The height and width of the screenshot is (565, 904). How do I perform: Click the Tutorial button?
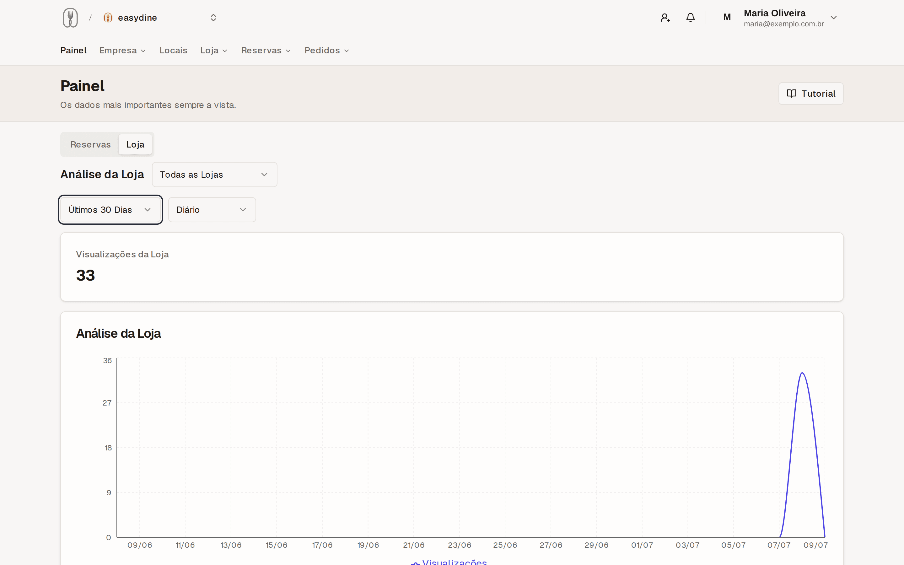(x=810, y=94)
